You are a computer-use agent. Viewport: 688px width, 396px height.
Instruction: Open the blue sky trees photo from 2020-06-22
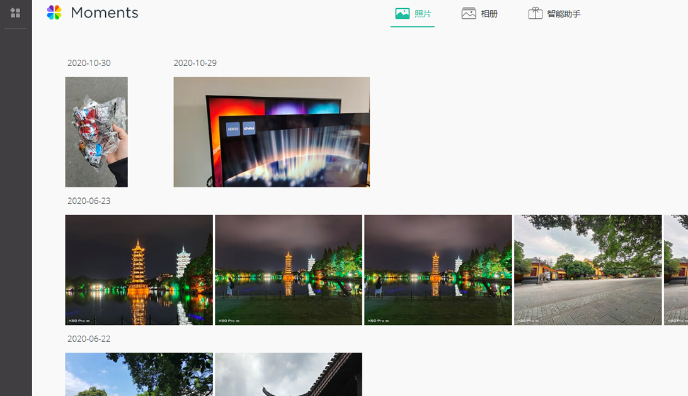pos(139,375)
